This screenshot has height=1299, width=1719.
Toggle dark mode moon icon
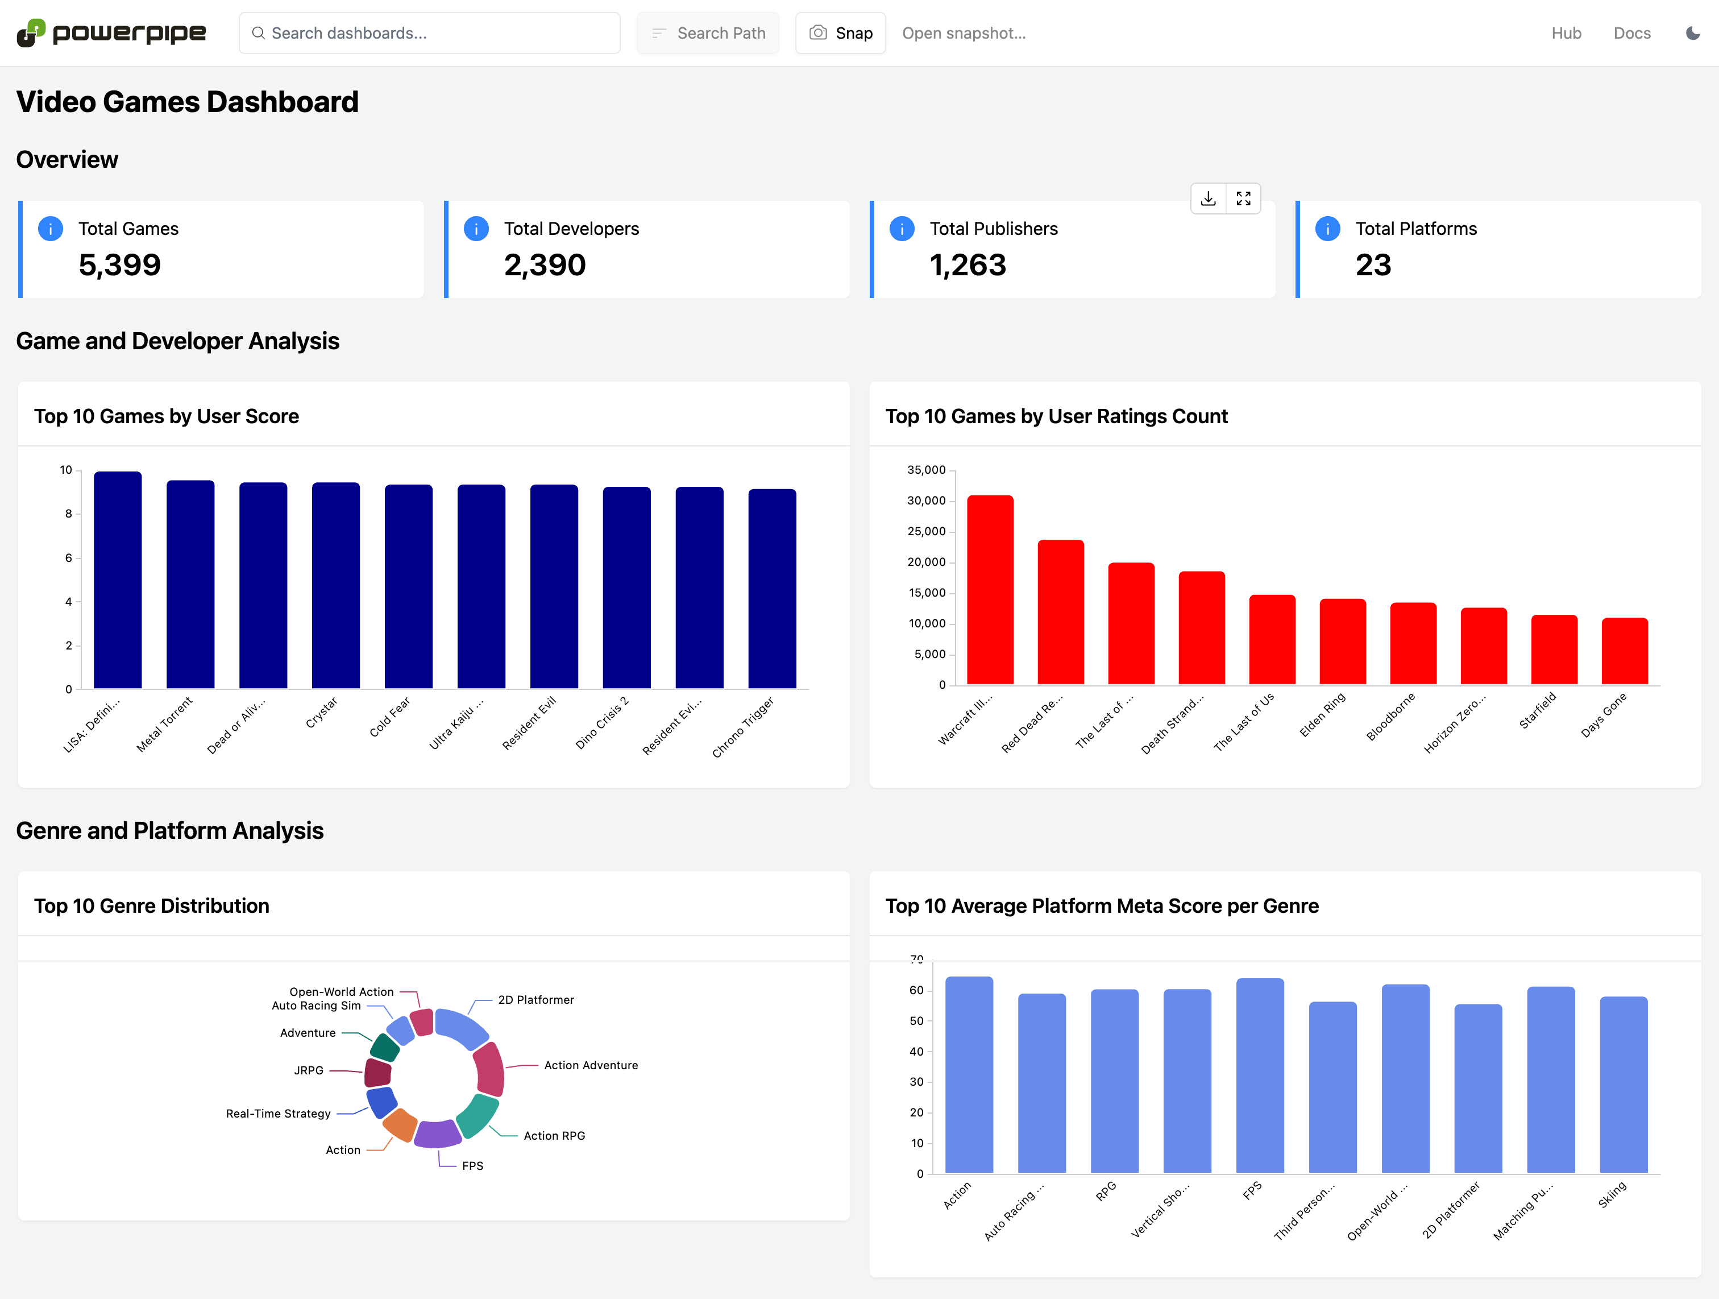pos(1692,32)
